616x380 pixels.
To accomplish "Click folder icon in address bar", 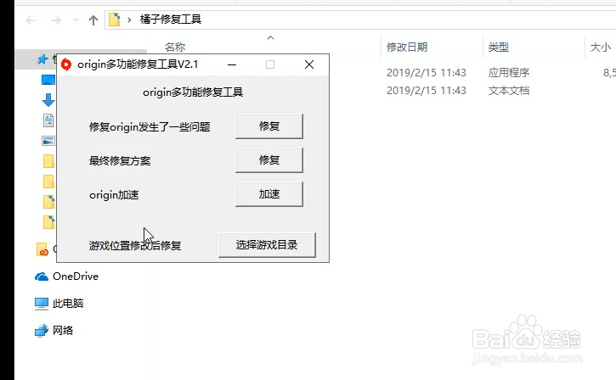I will pos(115,20).
